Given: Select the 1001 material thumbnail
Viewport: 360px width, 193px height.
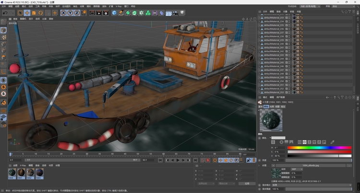Looking at the screenshot, I should tap(21, 172).
